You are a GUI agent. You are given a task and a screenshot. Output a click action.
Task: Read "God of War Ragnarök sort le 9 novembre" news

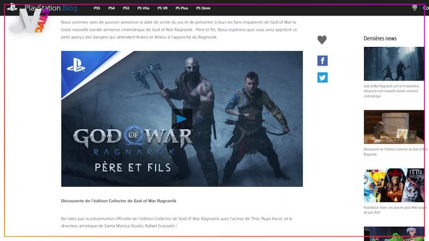tap(391, 91)
